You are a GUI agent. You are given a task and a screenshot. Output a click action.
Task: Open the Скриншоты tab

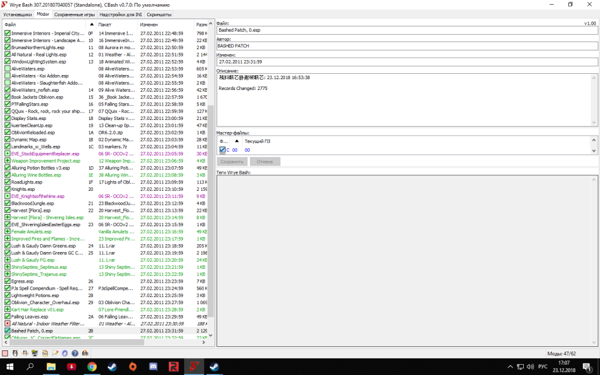point(159,14)
